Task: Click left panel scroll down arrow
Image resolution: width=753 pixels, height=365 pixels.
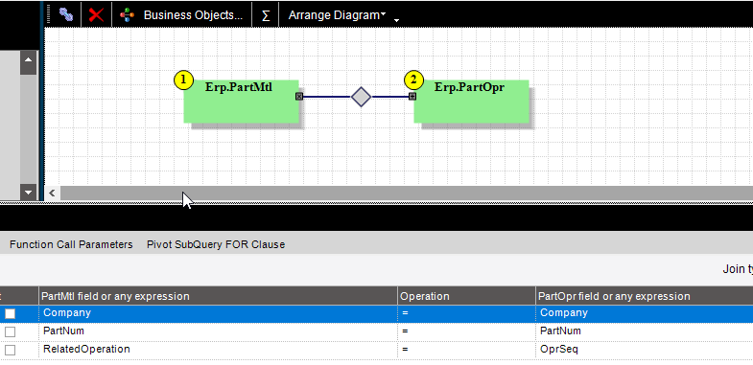Action: tap(28, 193)
